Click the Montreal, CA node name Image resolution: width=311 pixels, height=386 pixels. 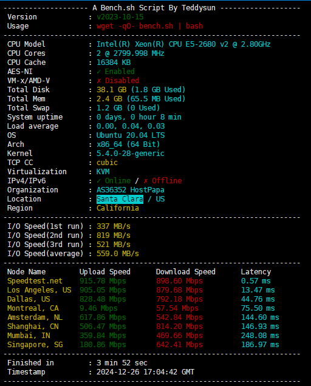[x=33, y=308]
